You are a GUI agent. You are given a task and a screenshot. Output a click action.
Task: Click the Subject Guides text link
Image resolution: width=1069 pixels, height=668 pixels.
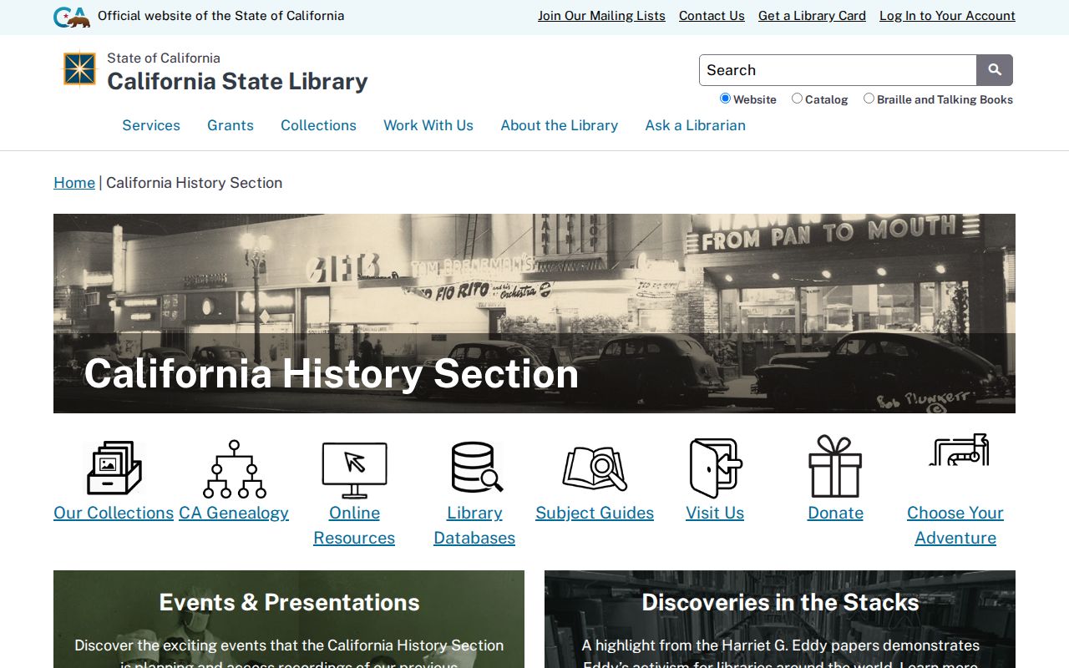595,513
